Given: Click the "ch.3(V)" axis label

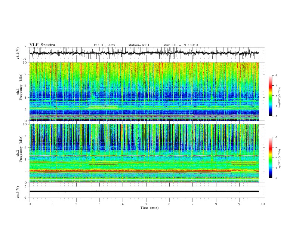Looking at the screenshot, I should pos(18,192).
